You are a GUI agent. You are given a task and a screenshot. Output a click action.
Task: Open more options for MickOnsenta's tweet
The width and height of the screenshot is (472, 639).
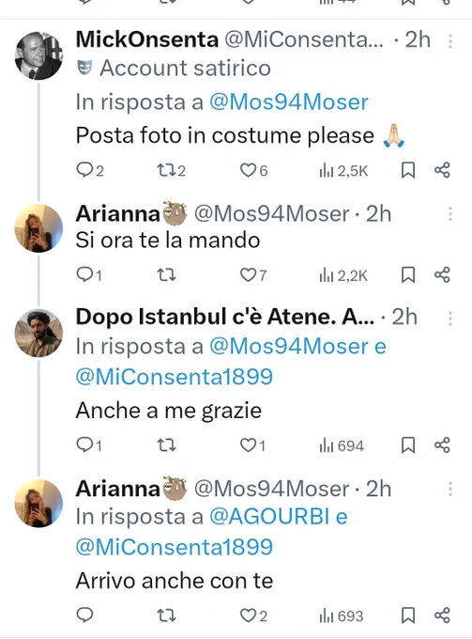coord(450,41)
